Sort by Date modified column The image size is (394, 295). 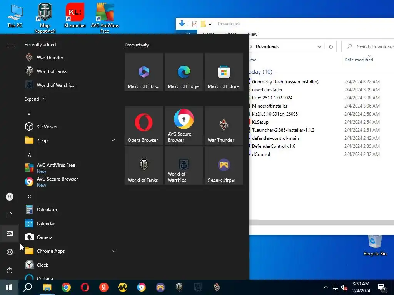tap(359, 60)
